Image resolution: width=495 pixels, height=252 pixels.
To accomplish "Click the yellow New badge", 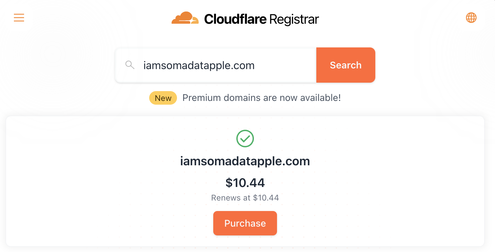I will [x=163, y=98].
